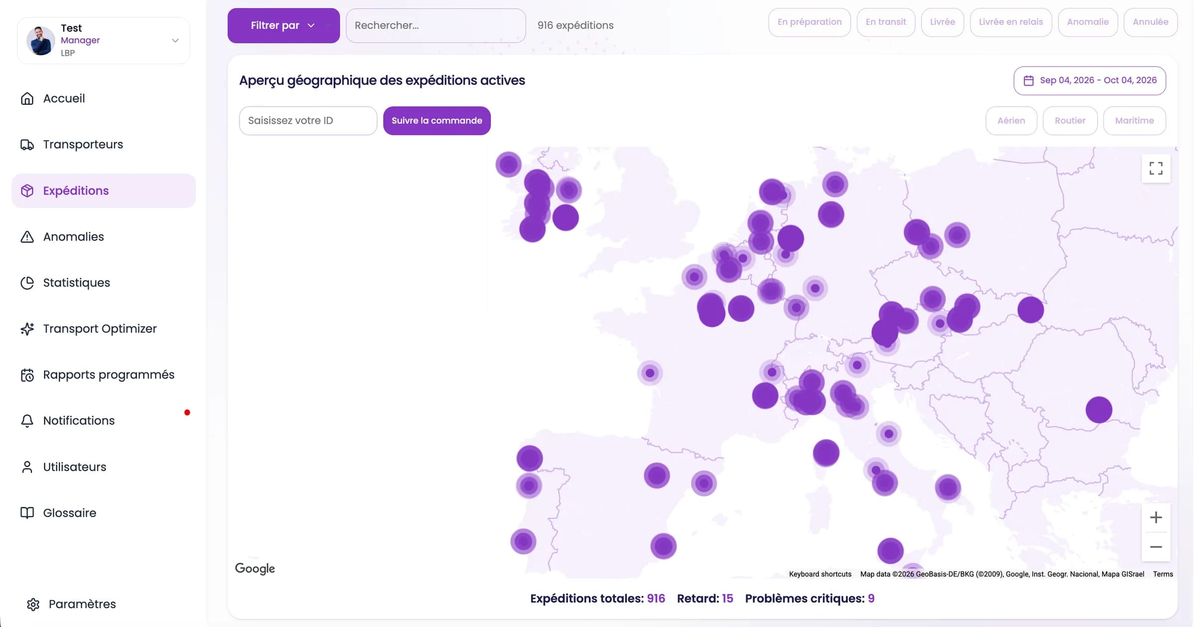Click the Rapports programmés calendar icon

click(x=27, y=375)
